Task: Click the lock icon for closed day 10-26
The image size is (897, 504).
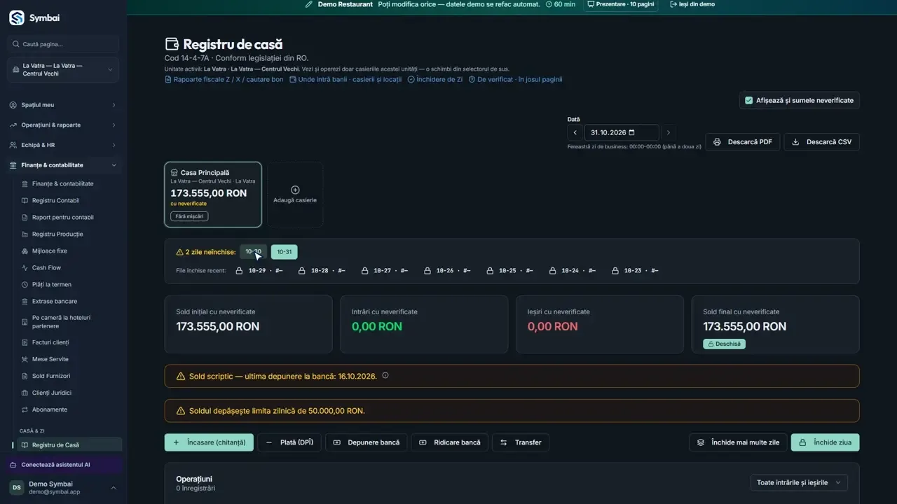Action: click(427, 270)
